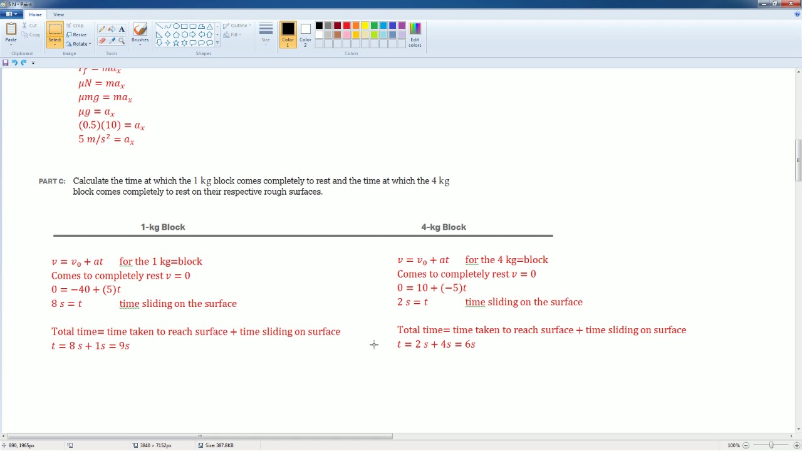The height and width of the screenshot is (451, 802).
Task: Choose the Pentagon shape
Action: (x=176, y=34)
